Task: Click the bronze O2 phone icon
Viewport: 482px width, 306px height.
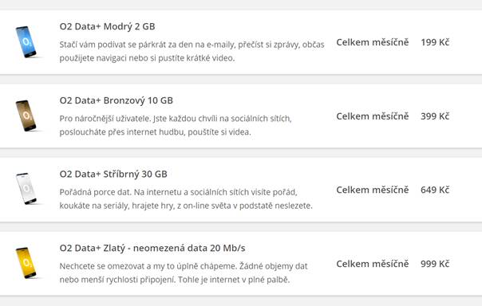Action: pos(26,116)
